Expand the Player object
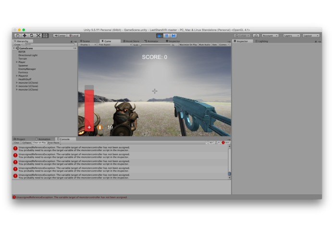Viewport: 334px width, 237px height. 17,62
